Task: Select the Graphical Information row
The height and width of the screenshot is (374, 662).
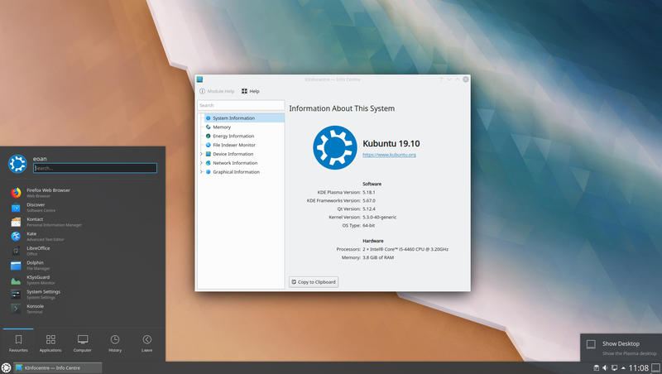Action: (x=244, y=172)
